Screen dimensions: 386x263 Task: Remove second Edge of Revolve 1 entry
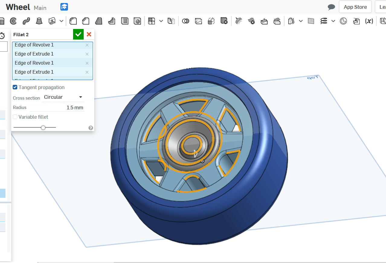[87, 63]
